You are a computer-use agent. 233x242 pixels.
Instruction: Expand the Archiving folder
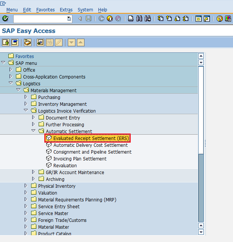tap(33, 179)
